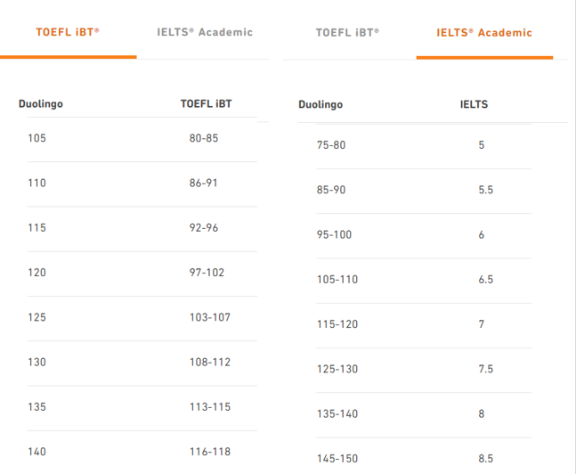The height and width of the screenshot is (474, 576).
Task: Click Duolingo column header in IELTS table
Action: (320, 104)
